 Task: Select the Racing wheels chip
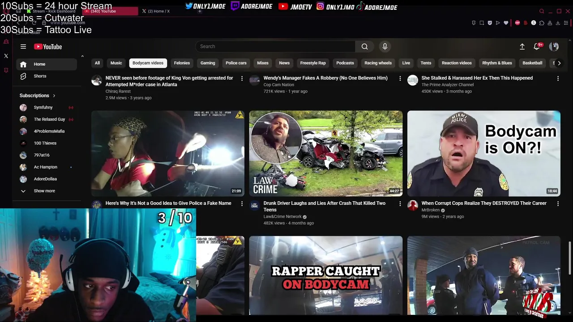click(x=378, y=63)
